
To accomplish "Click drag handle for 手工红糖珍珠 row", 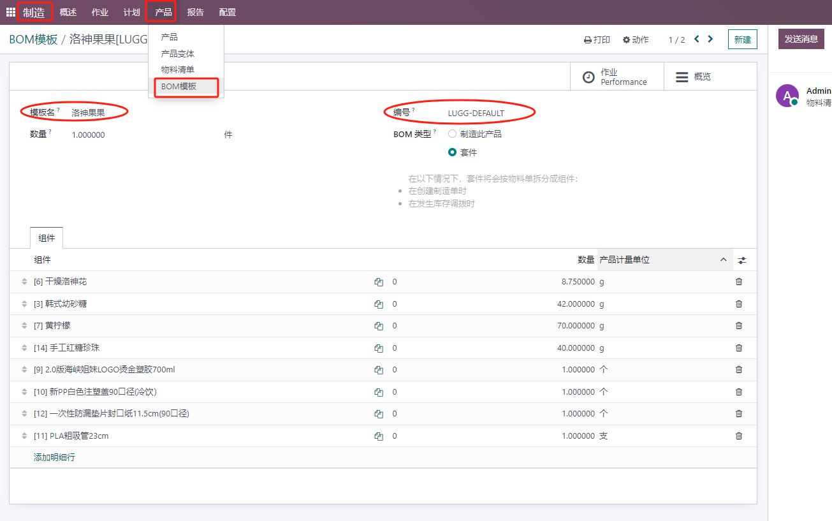I will 25,348.
